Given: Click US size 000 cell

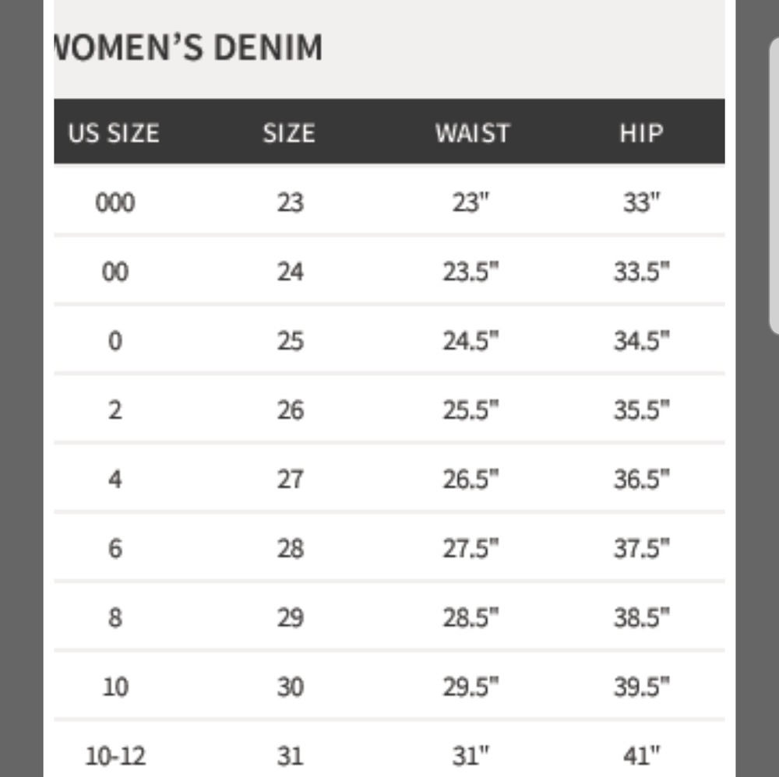Looking at the screenshot, I should [x=115, y=203].
